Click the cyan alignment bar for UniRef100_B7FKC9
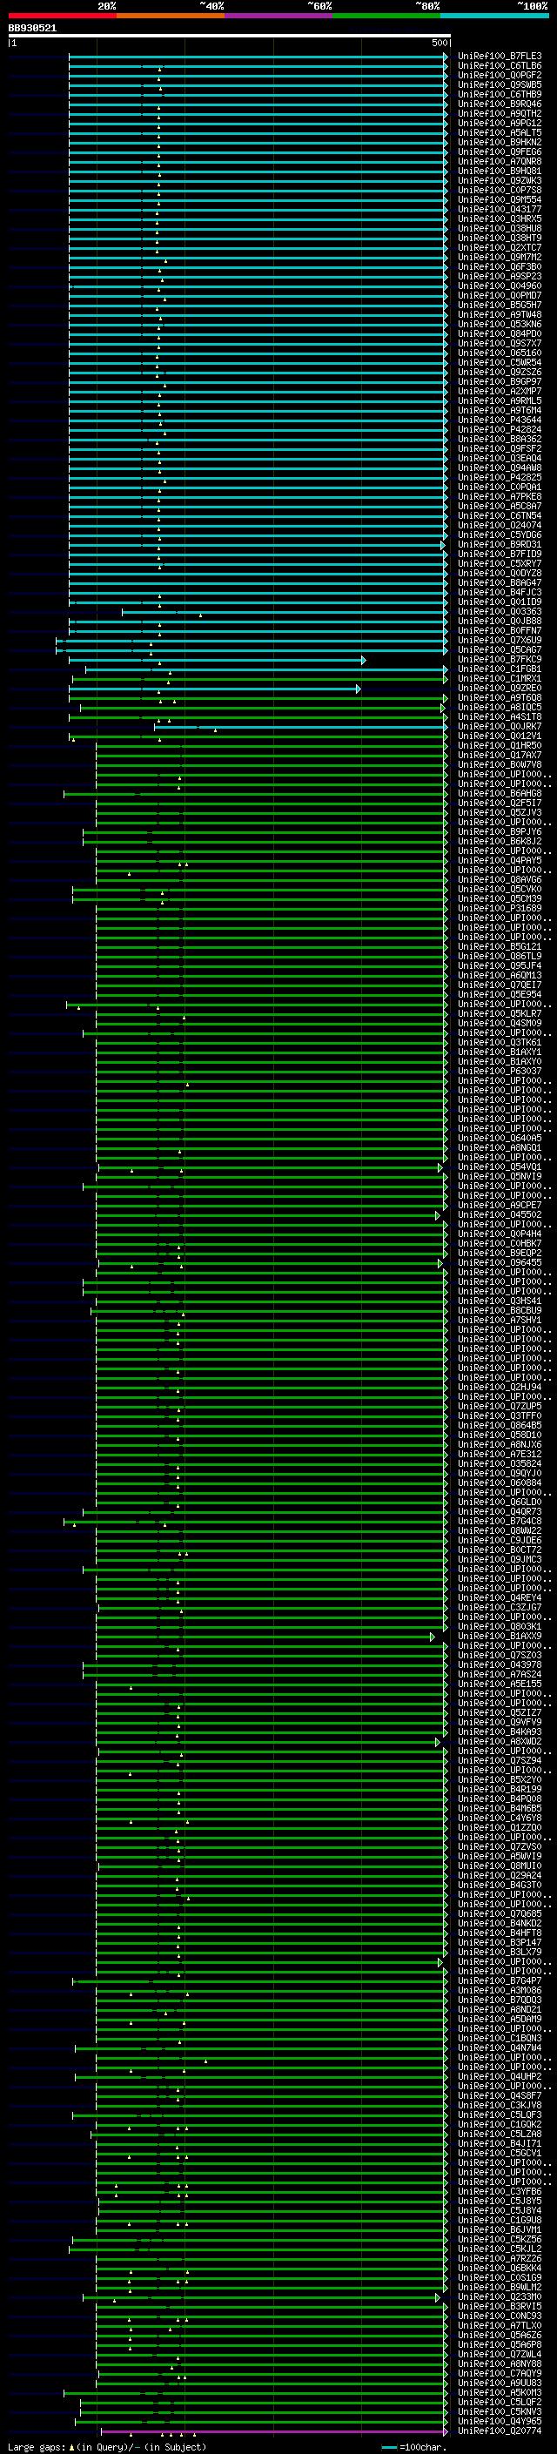 click(216, 660)
